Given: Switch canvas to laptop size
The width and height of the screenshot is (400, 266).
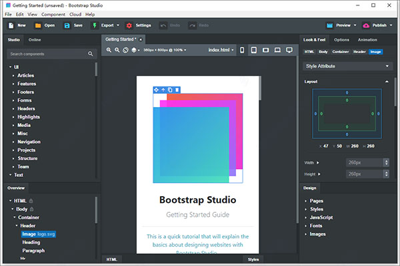Looking at the screenshot, I should click(277, 50).
